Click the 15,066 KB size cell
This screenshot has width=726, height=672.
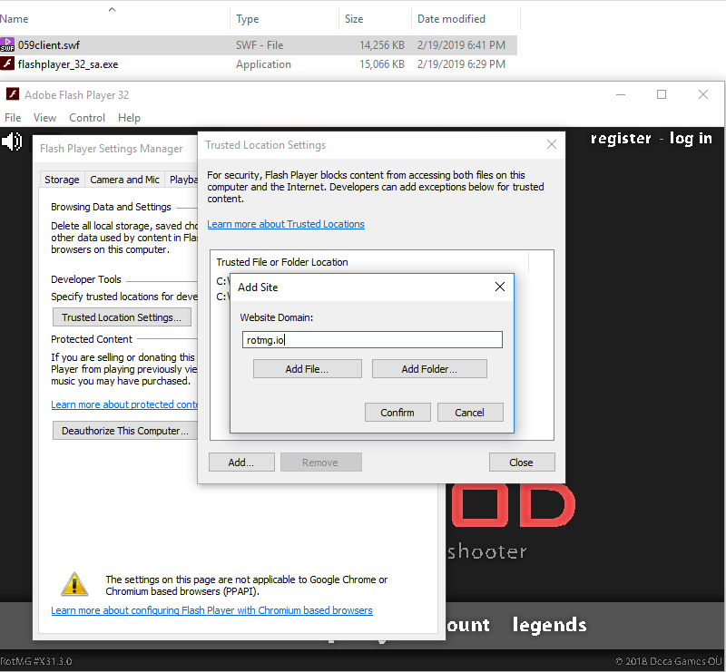click(382, 64)
